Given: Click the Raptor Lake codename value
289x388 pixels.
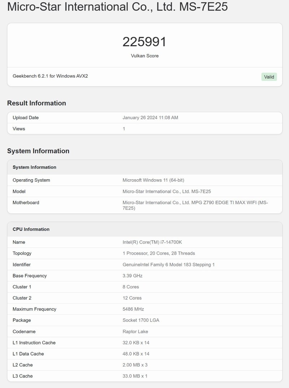Looking at the screenshot, I should [135, 331].
